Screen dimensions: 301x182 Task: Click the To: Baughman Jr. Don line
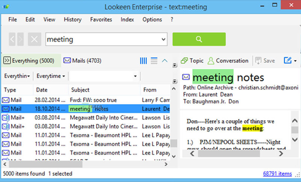[211, 102]
